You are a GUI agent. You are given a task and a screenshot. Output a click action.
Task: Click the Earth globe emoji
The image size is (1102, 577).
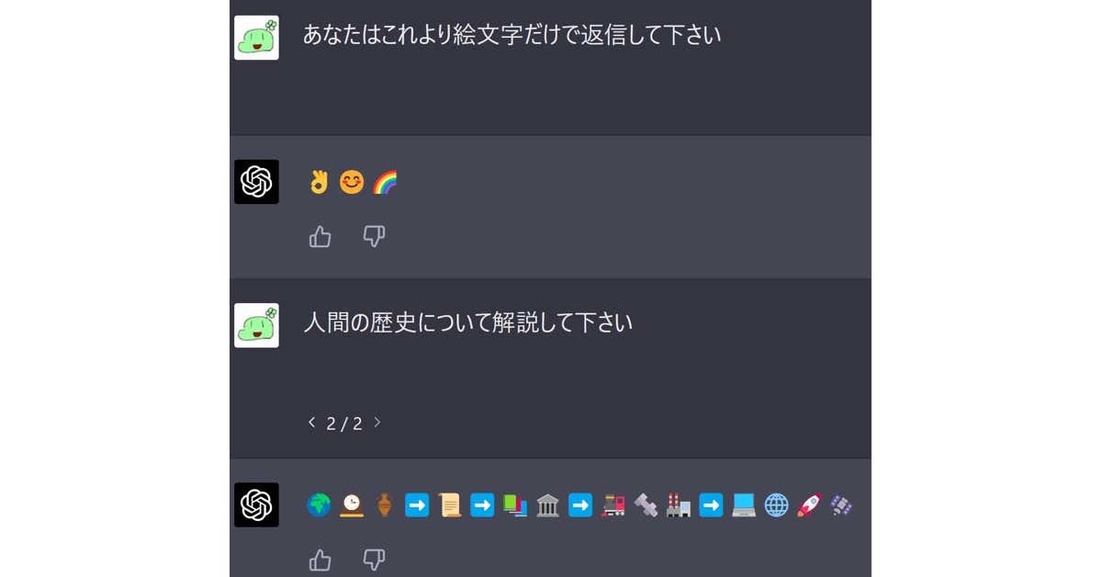pyautogui.click(x=319, y=505)
